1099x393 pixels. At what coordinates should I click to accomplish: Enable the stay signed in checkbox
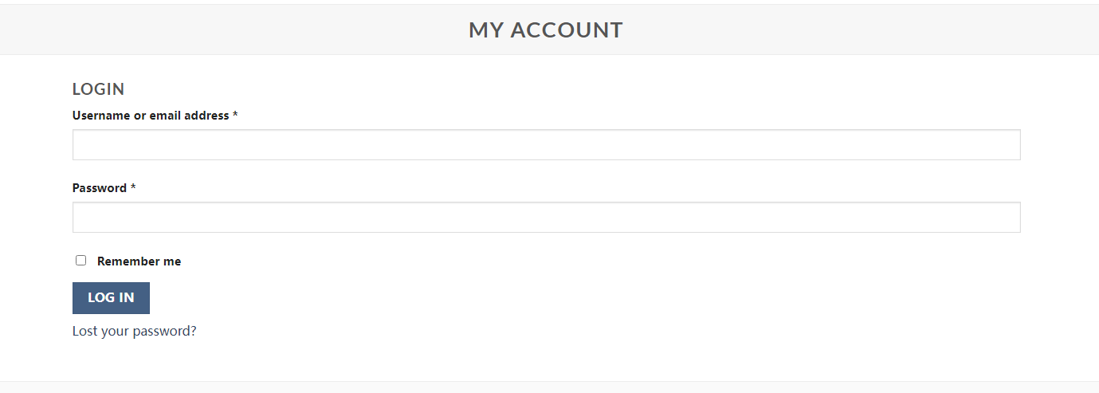(80, 261)
